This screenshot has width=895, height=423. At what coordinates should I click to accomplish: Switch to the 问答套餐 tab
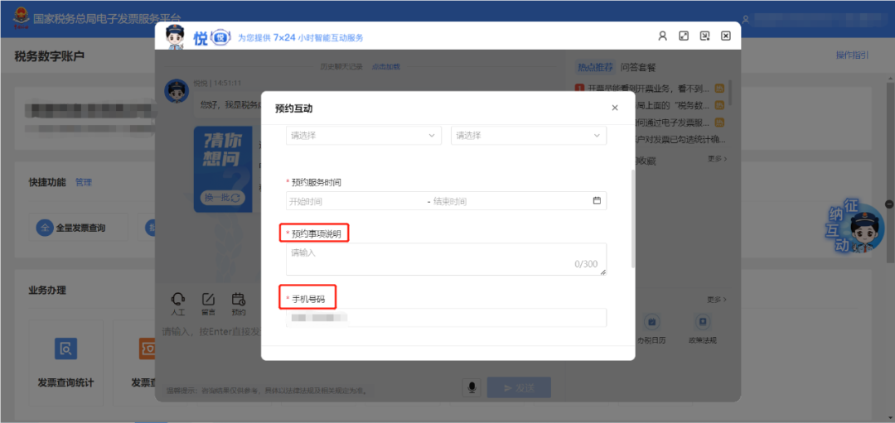point(638,67)
